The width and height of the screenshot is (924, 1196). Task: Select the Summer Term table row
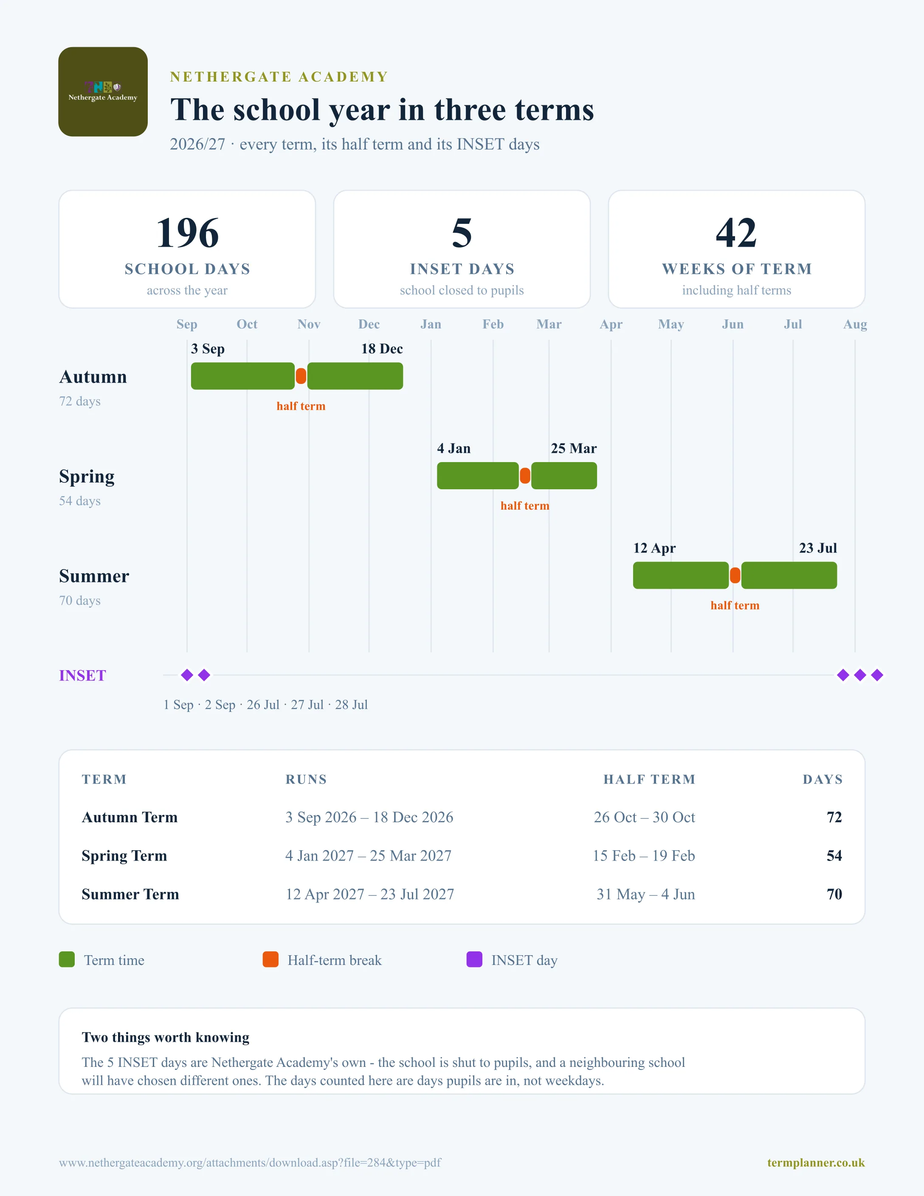462,894
